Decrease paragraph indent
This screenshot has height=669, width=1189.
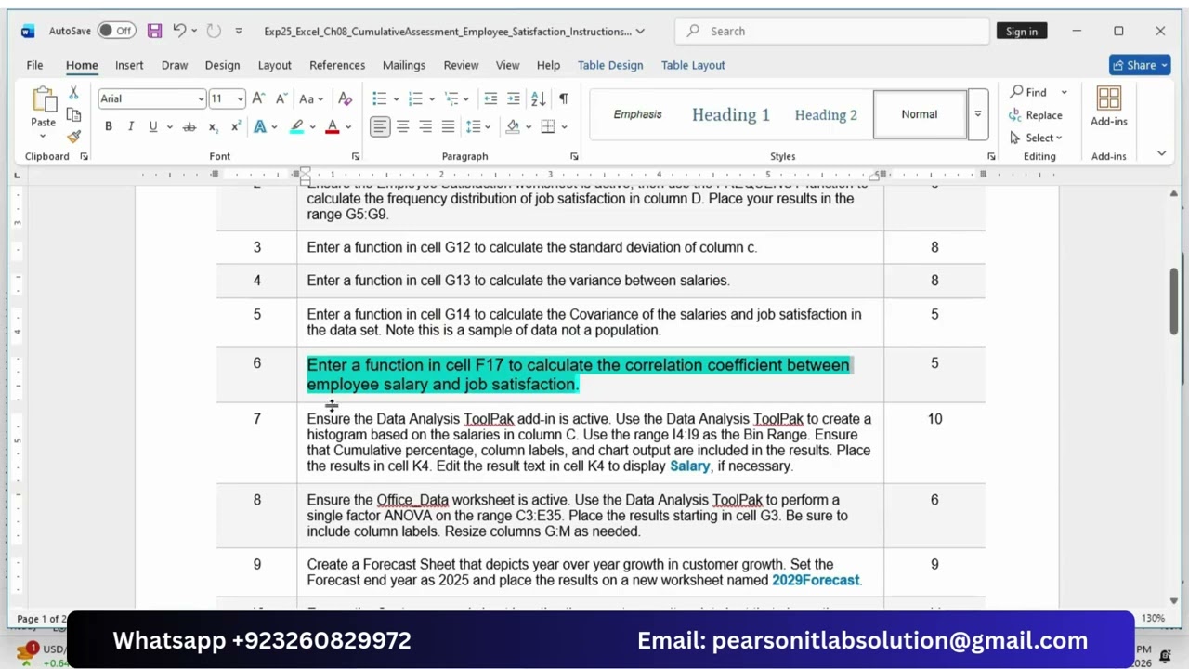coord(490,98)
